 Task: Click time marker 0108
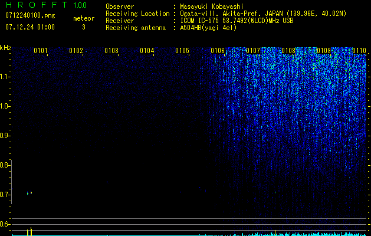[x=288, y=51]
